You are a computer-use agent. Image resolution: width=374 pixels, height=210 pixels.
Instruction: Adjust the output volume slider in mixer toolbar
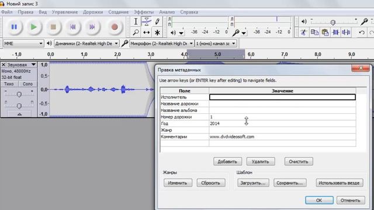(x=333, y=22)
